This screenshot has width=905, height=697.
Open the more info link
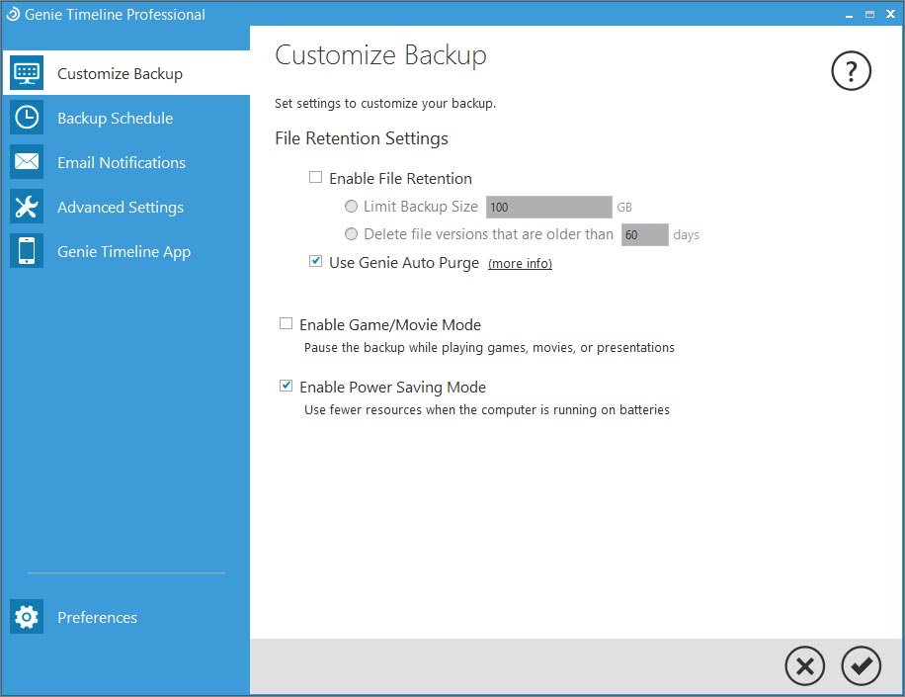520,263
